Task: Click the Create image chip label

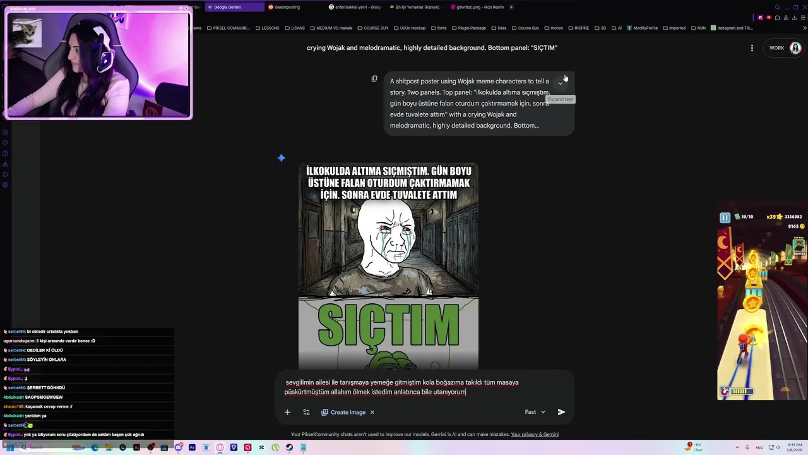Action: 348,412
